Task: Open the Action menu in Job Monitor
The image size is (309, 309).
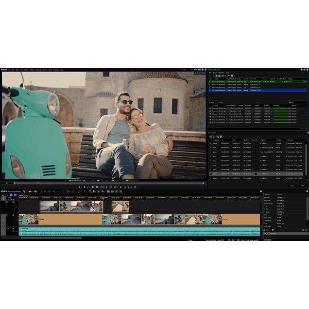Action: (215, 73)
